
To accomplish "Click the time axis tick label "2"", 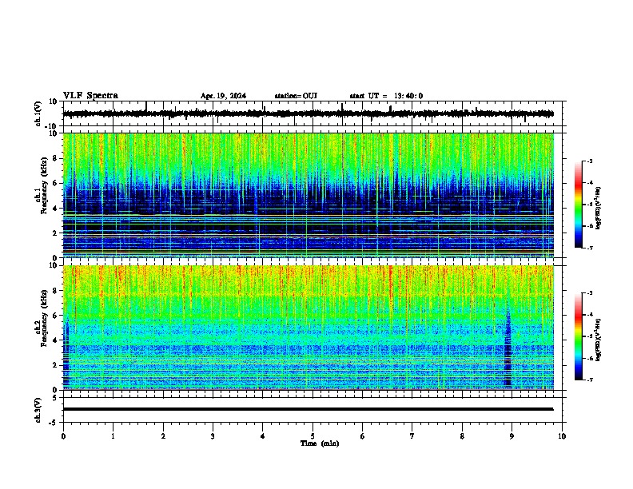I will click(163, 436).
